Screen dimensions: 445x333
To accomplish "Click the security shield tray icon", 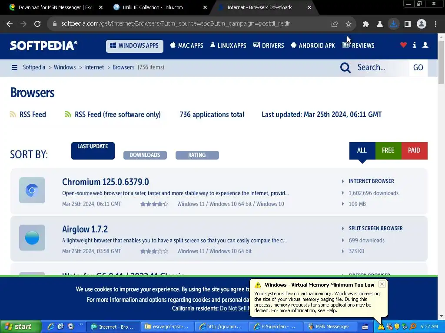I will 397,327.
